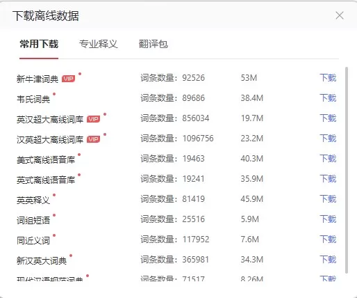Select the 韦氏词典 entry name

click(x=33, y=100)
